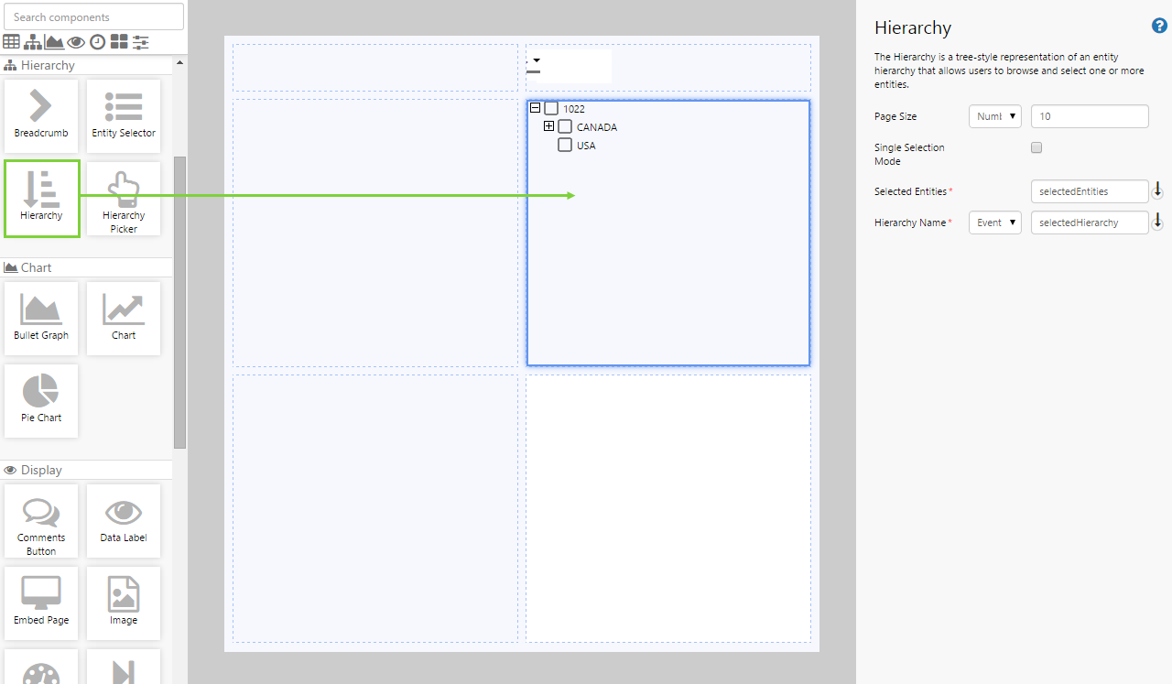This screenshot has width=1172, height=684.
Task: Select the clock category filter icon
Action: (97, 42)
